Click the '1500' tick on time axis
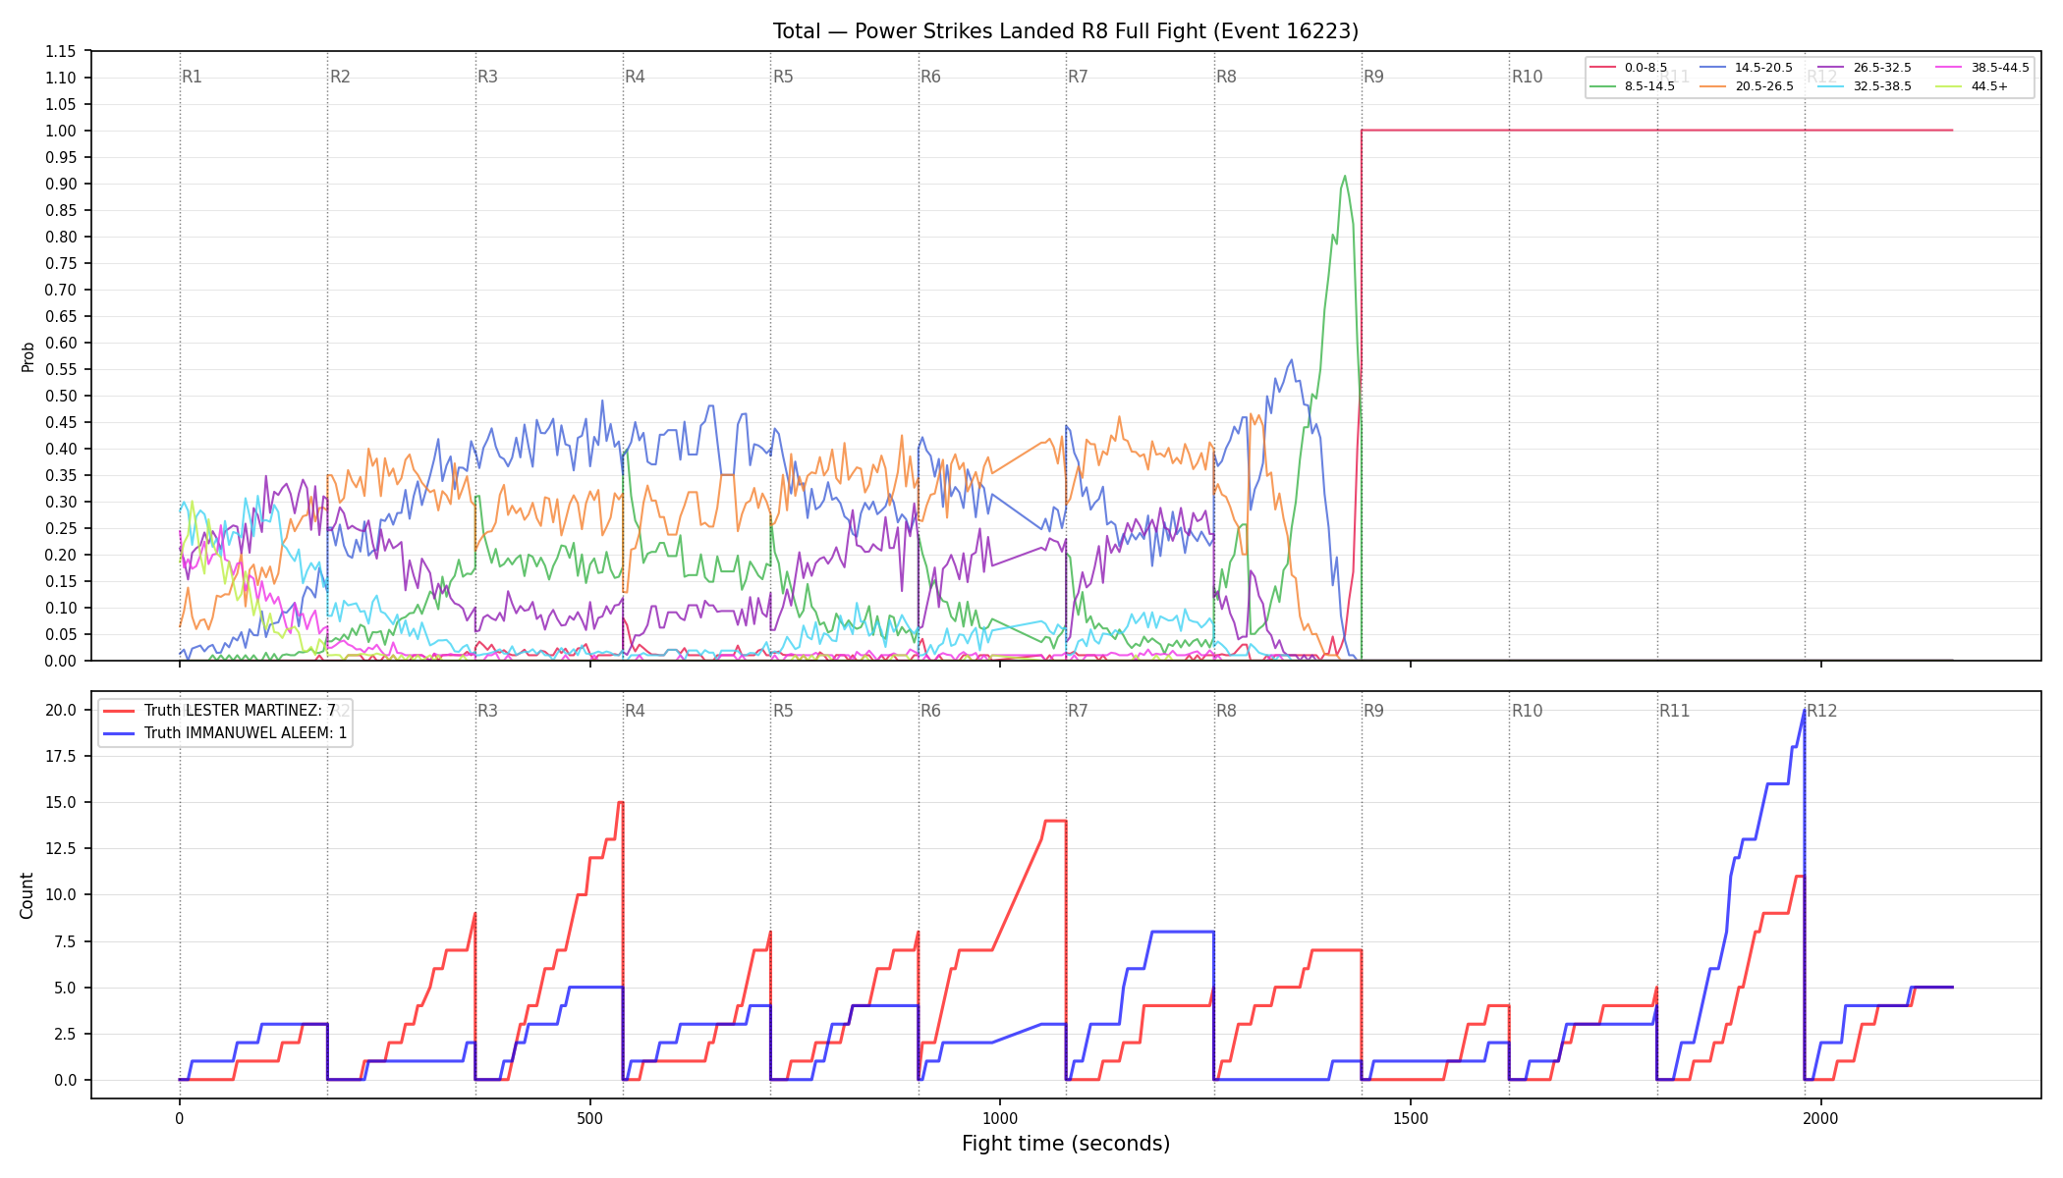The width and height of the screenshot is (2063, 1178). tap(1411, 1118)
